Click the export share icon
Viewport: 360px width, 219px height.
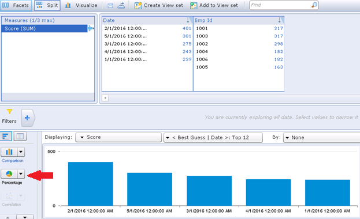click(x=121, y=5)
